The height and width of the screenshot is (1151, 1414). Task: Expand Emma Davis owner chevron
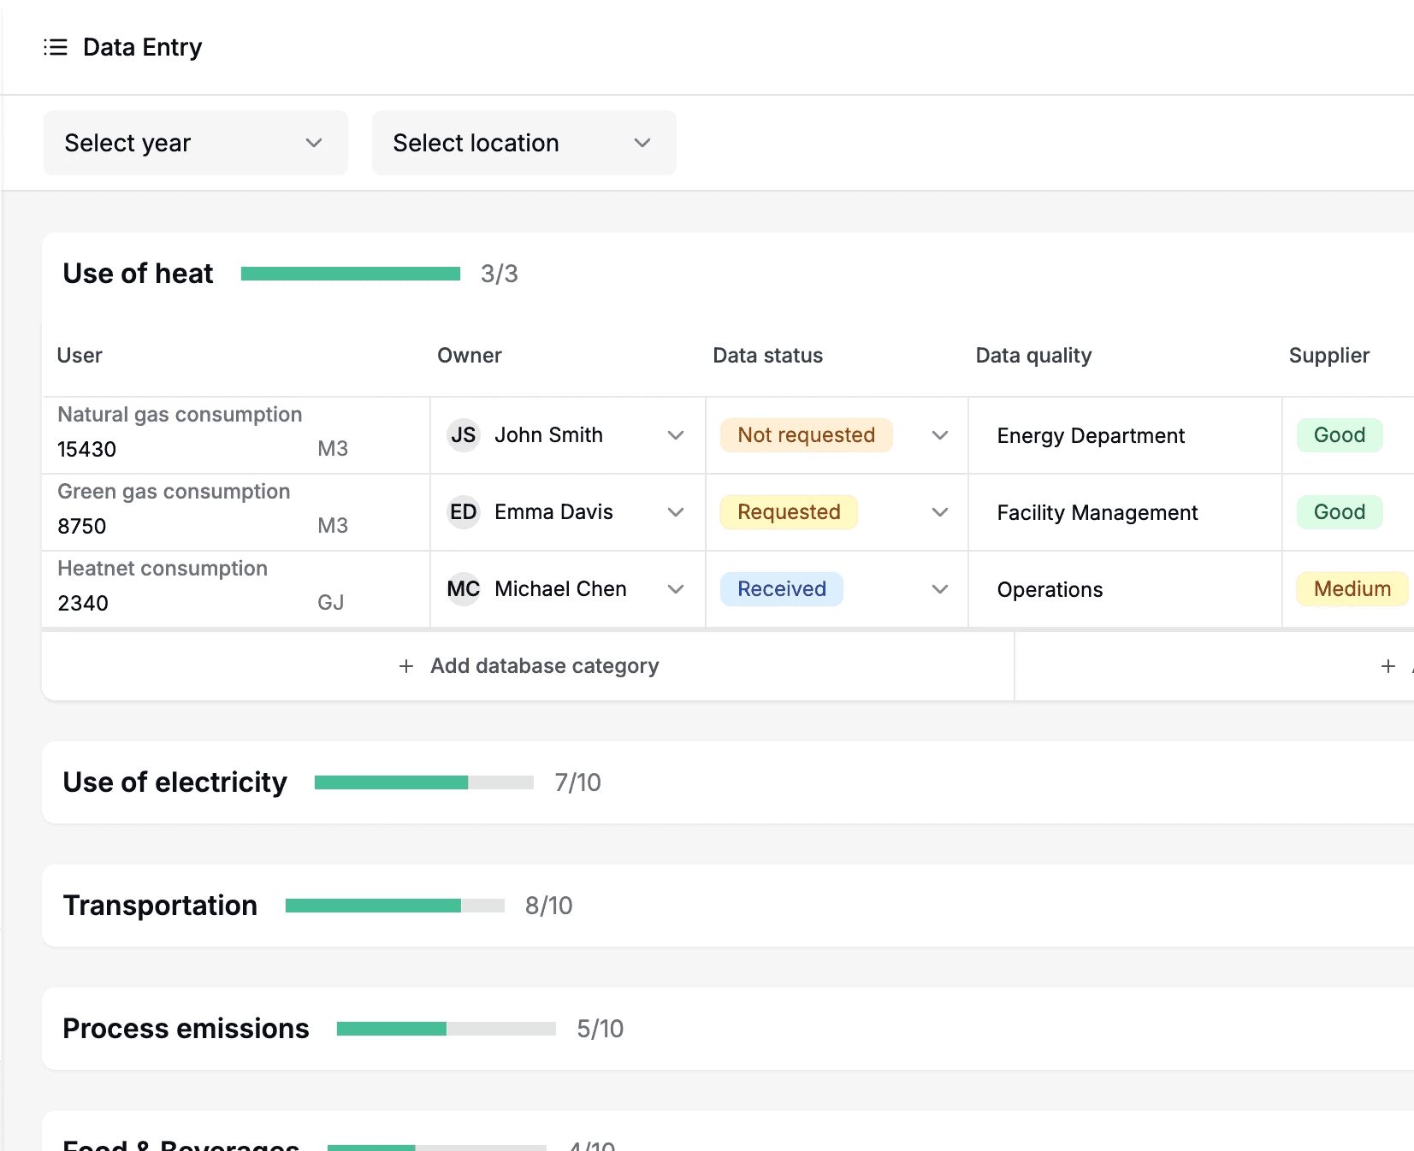tap(676, 512)
